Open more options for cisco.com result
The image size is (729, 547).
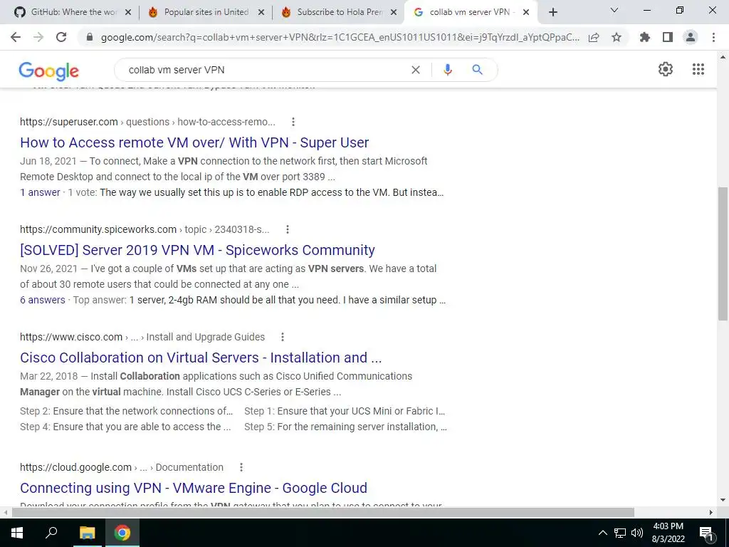point(282,337)
